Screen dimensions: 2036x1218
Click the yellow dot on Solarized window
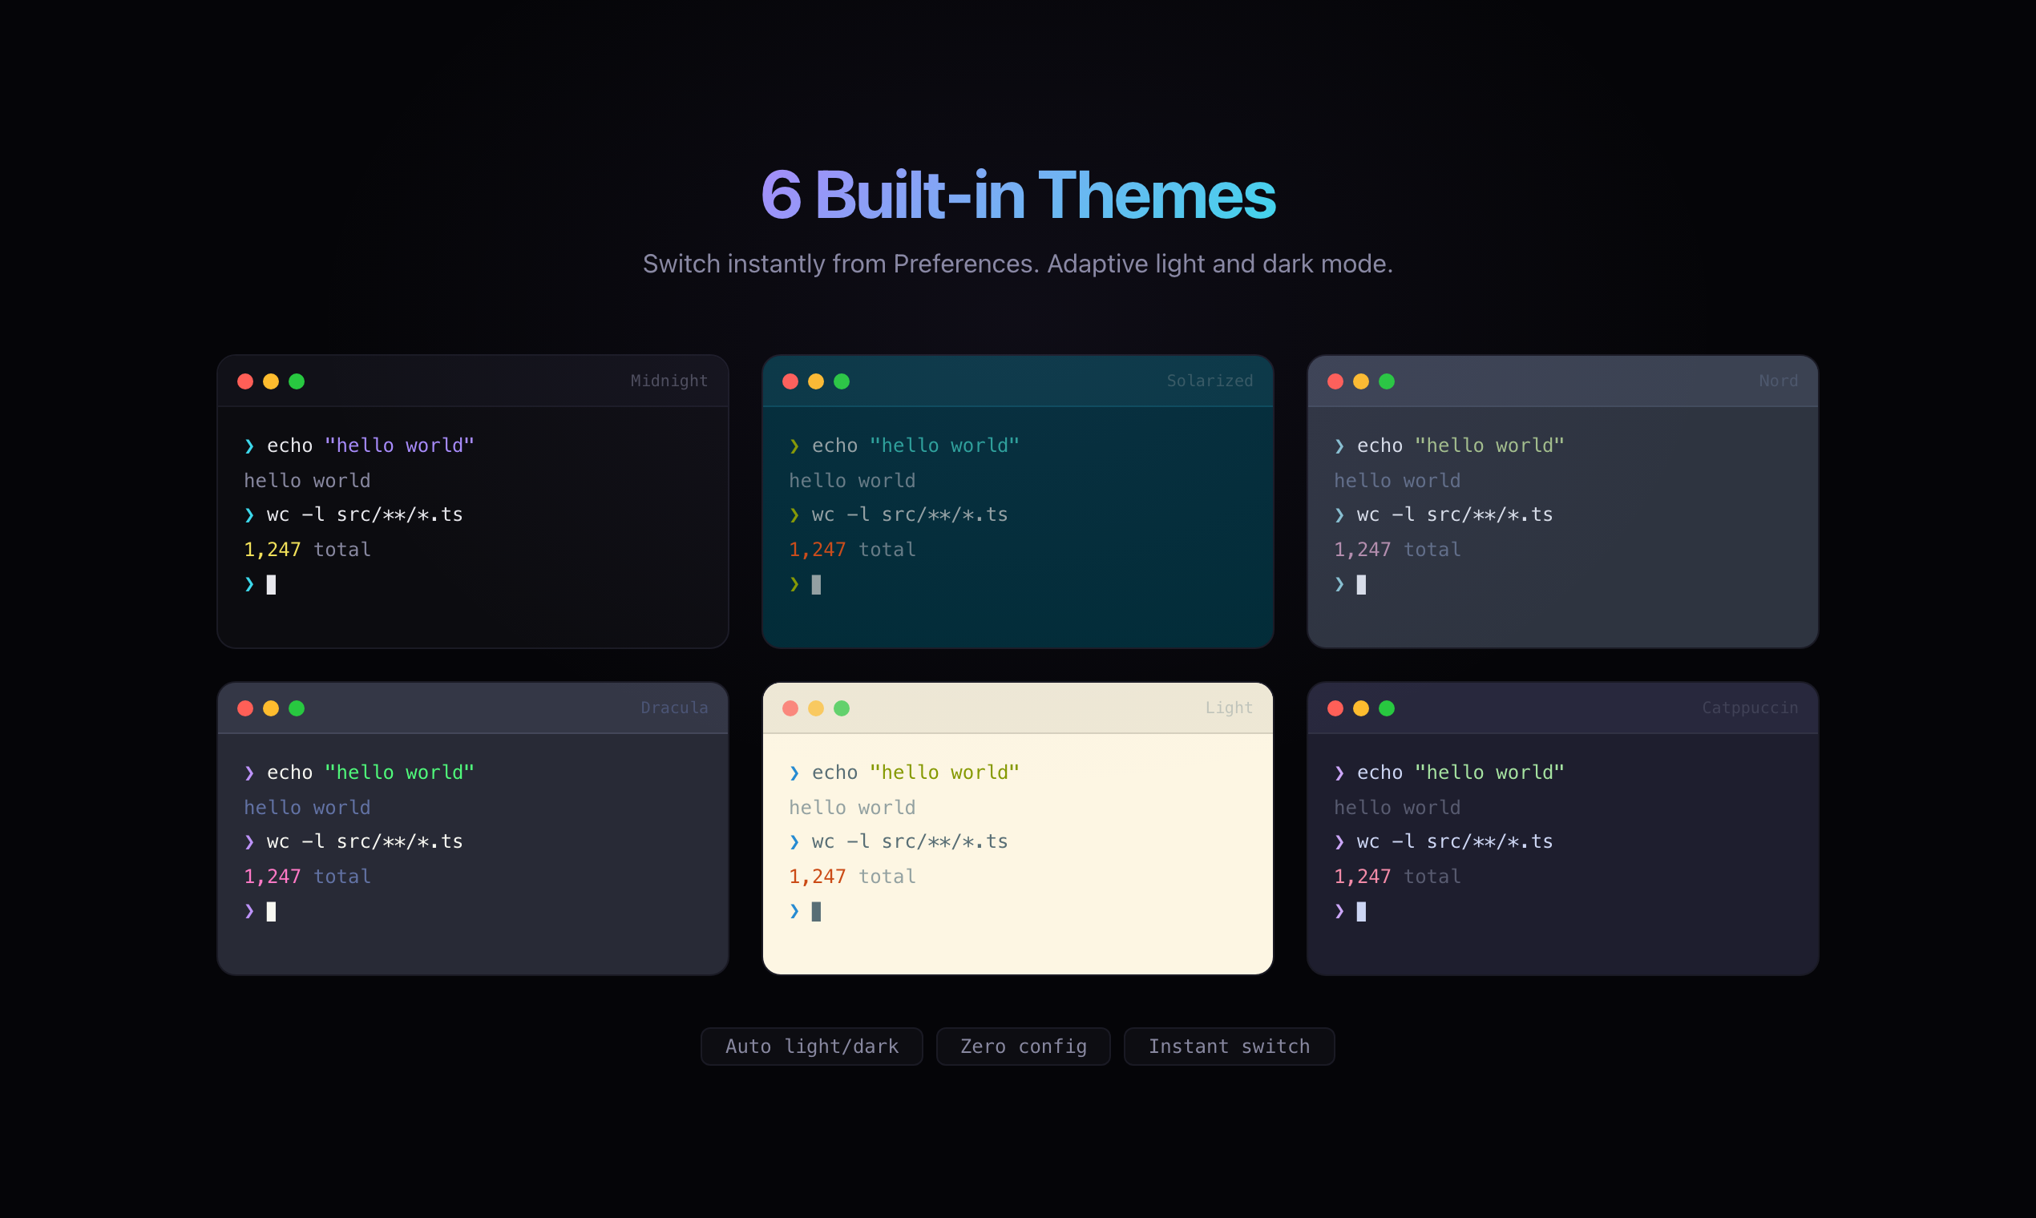815,381
